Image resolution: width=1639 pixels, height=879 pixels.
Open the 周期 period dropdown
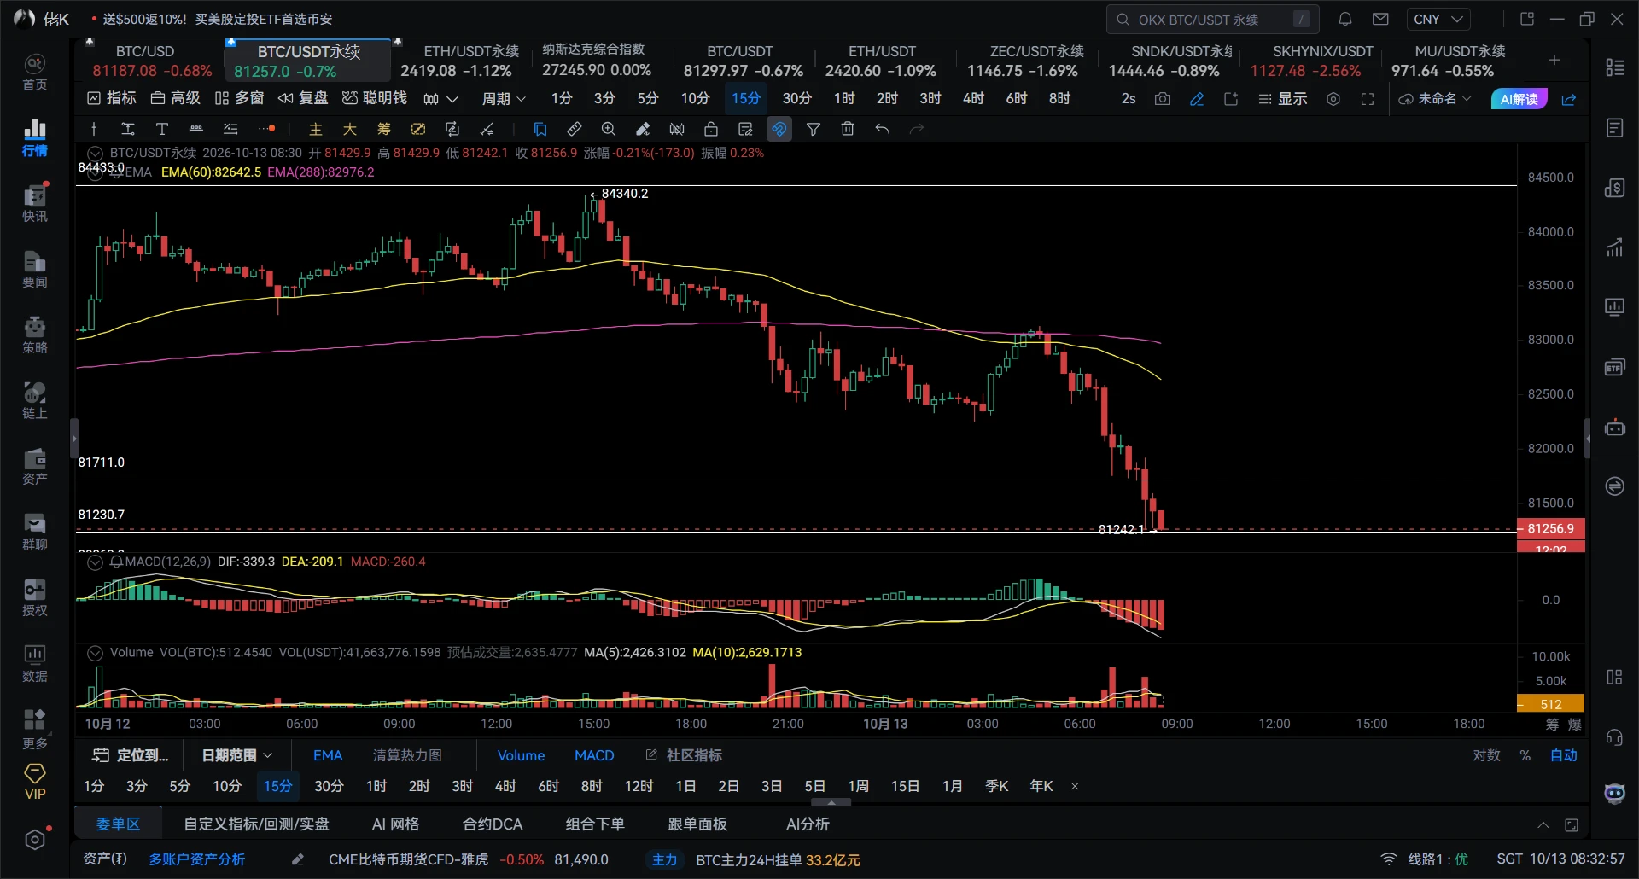pyautogui.click(x=504, y=99)
